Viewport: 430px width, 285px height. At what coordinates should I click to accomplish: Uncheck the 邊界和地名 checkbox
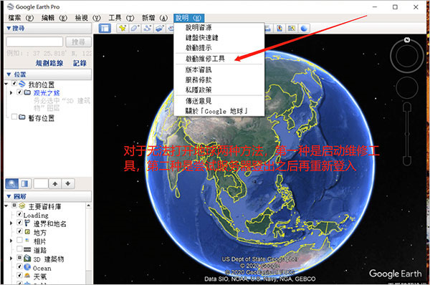pos(19,223)
